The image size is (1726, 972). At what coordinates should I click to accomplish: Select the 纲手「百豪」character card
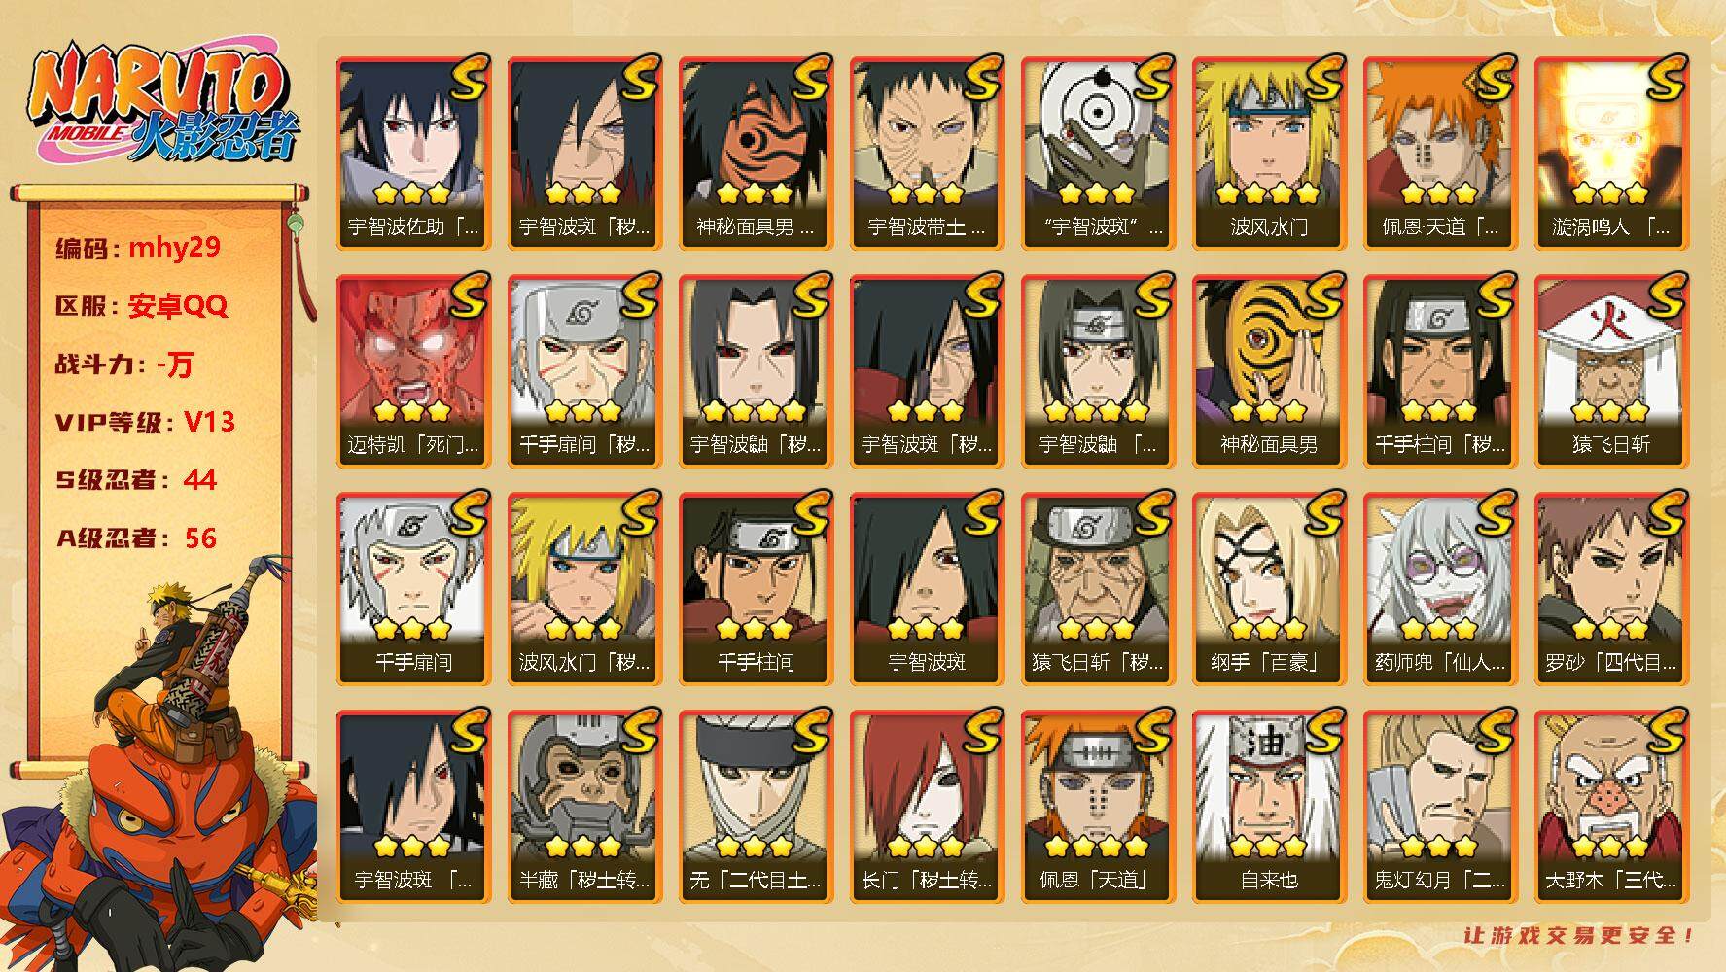(1269, 589)
